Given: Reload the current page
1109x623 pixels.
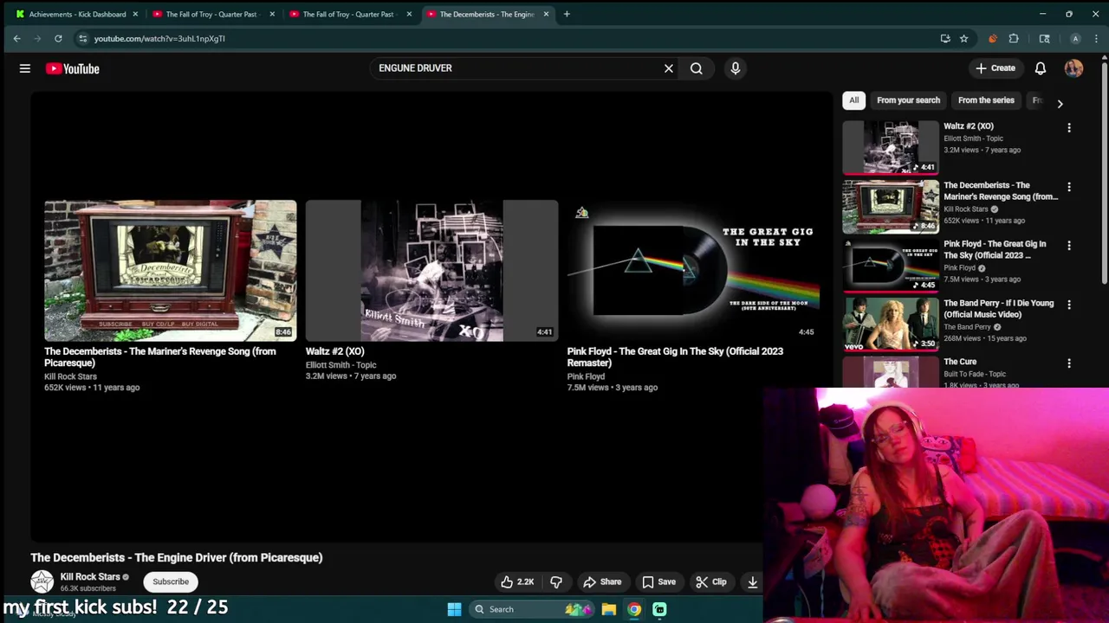Looking at the screenshot, I should [x=58, y=38].
